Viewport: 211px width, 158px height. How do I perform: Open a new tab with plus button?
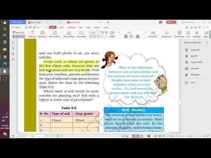(x=108, y=22)
